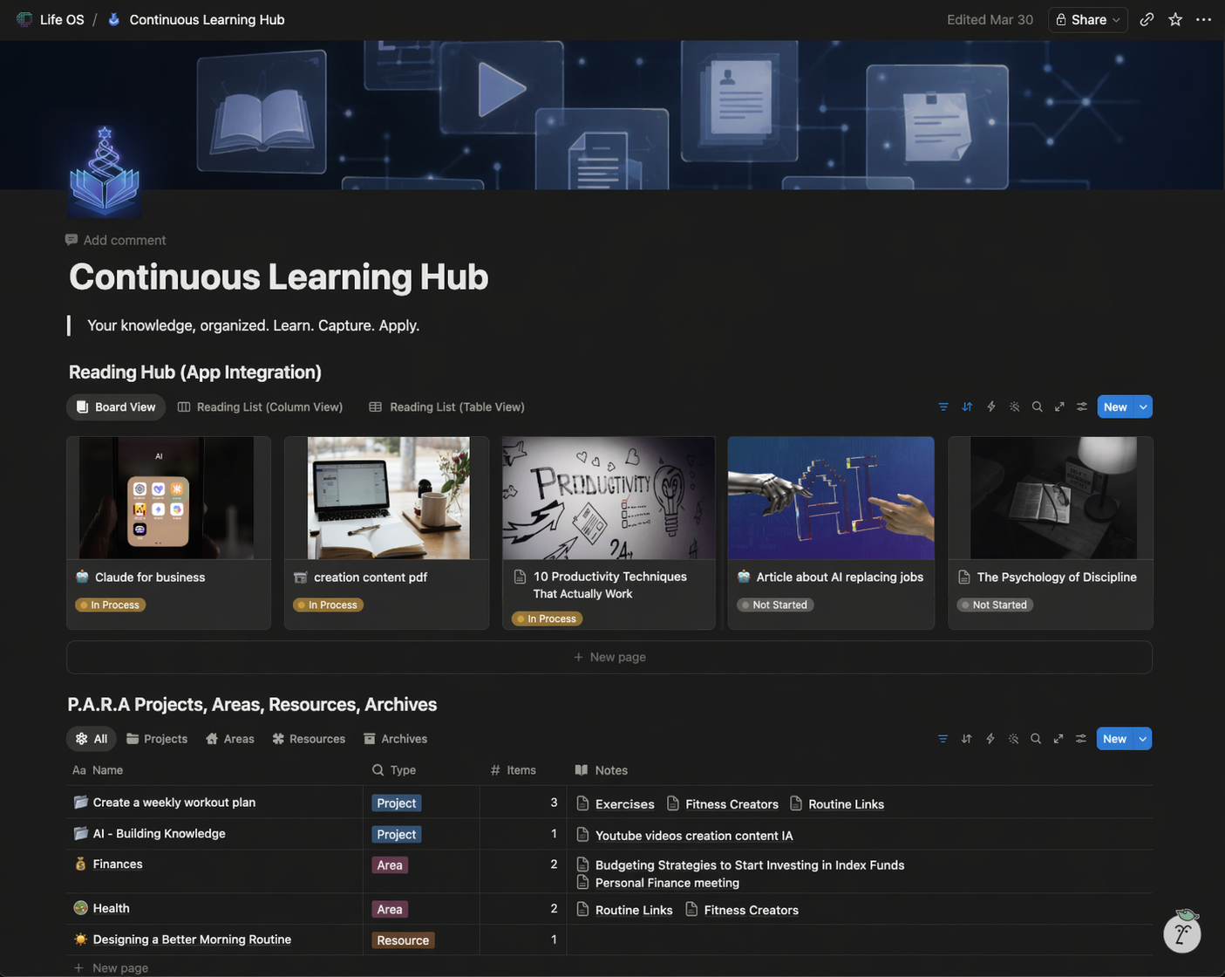This screenshot has width=1225, height=977.
Task: Open view settings sliders for the Reading Hub
Action: (x=1080, y=407)
